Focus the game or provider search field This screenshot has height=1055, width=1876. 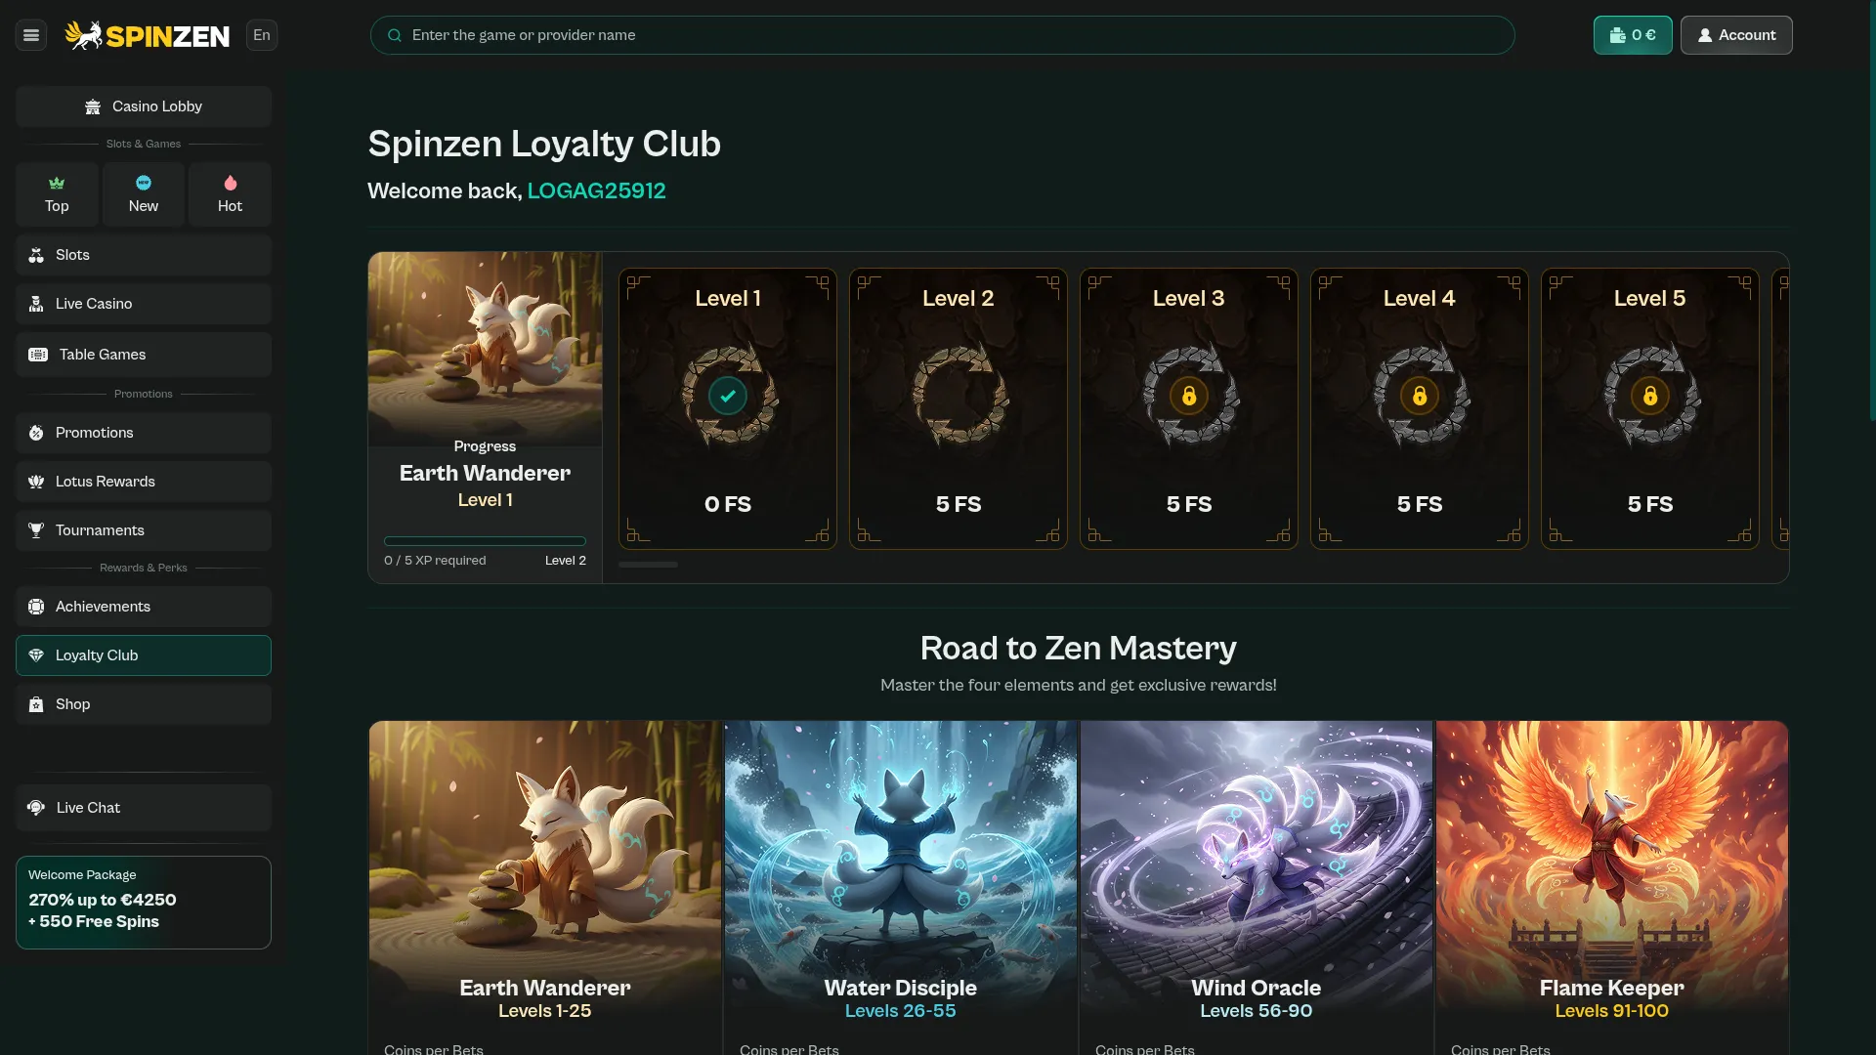click(x=942, y=35)
